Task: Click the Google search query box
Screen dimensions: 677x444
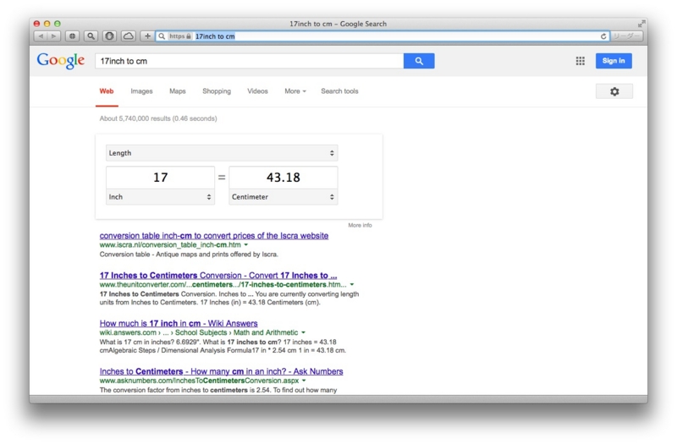Action: pyautogui.click(x=249, y=61)
